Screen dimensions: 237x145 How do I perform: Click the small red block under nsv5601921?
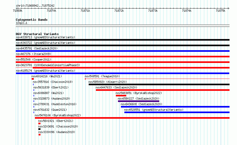point(39,123)
